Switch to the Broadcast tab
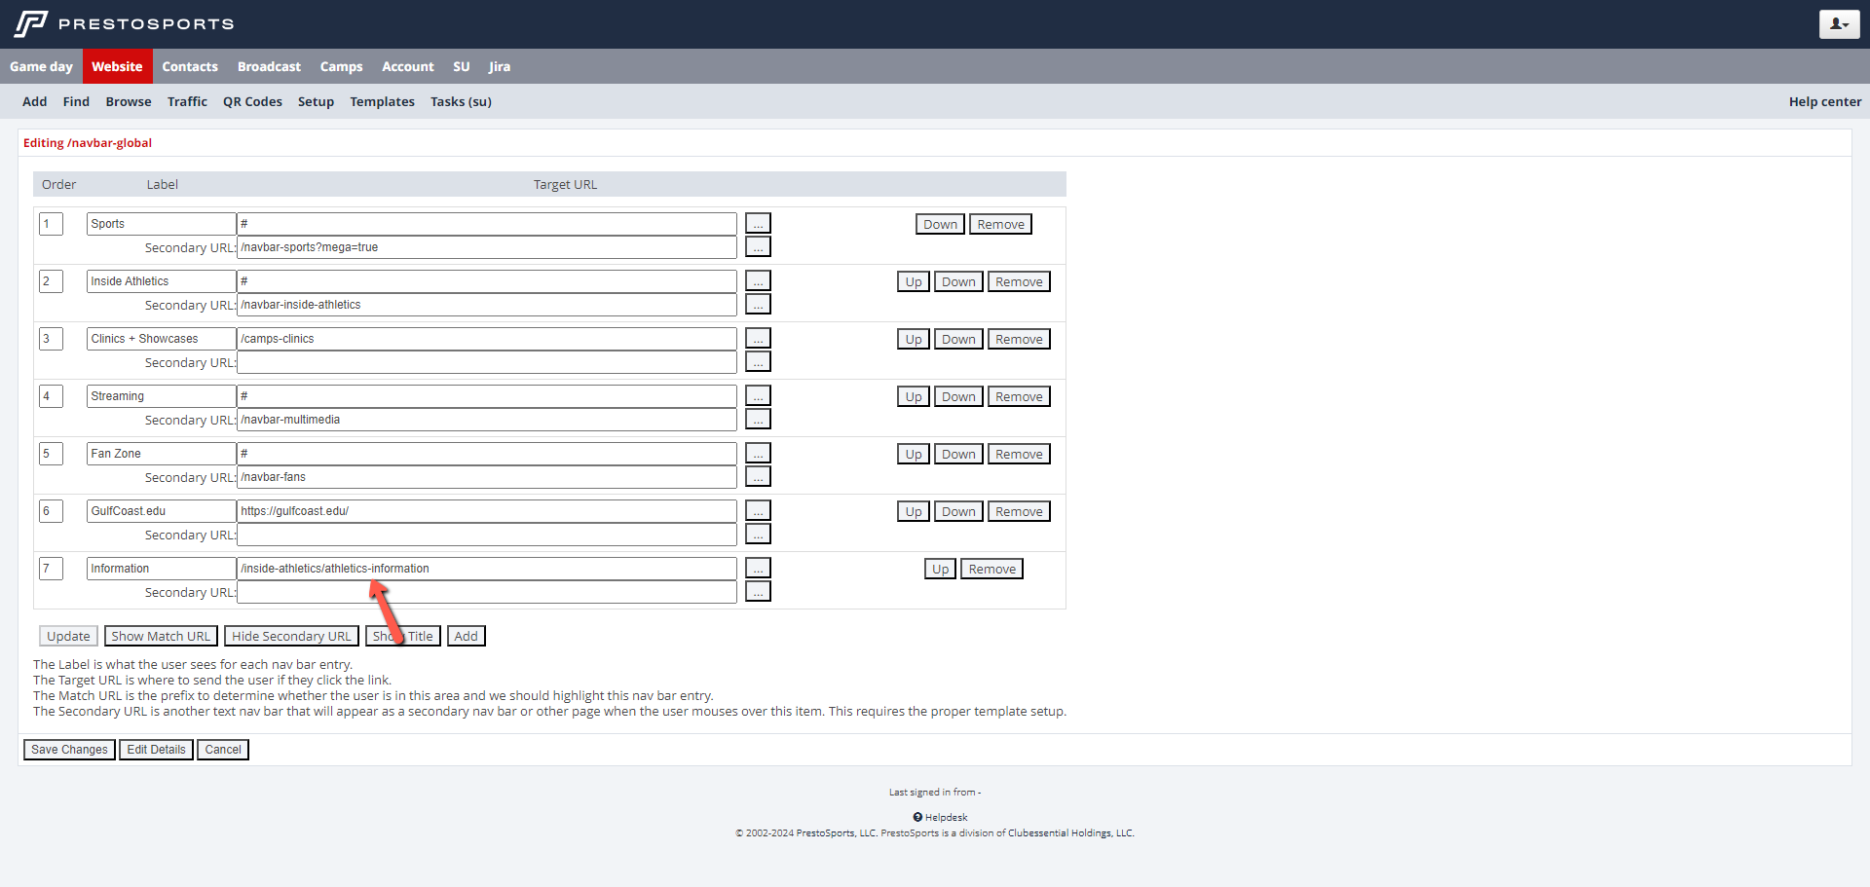The height and width of the screenshot is (887, 1870). pos(269,67)
